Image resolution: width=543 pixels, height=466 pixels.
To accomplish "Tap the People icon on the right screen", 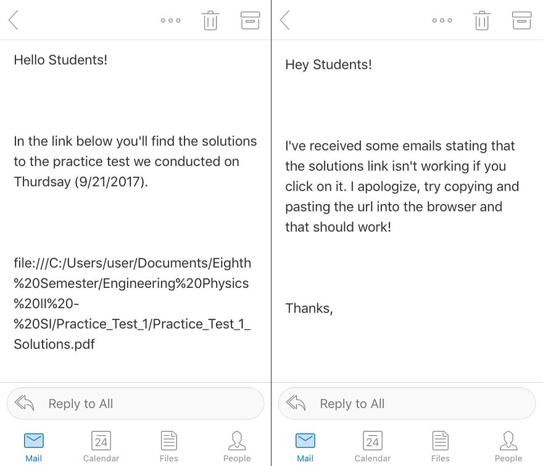I will pyautogui.click(x=508, y=445).
